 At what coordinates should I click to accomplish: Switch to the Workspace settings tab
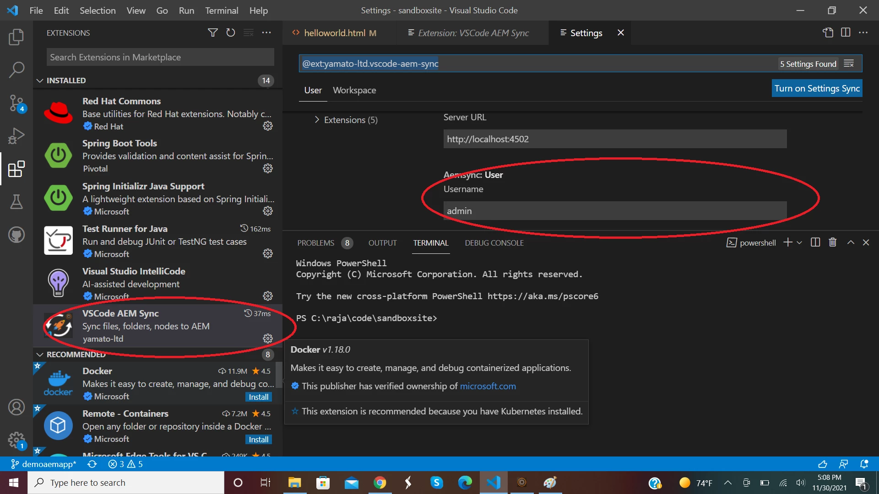[354, 90]
